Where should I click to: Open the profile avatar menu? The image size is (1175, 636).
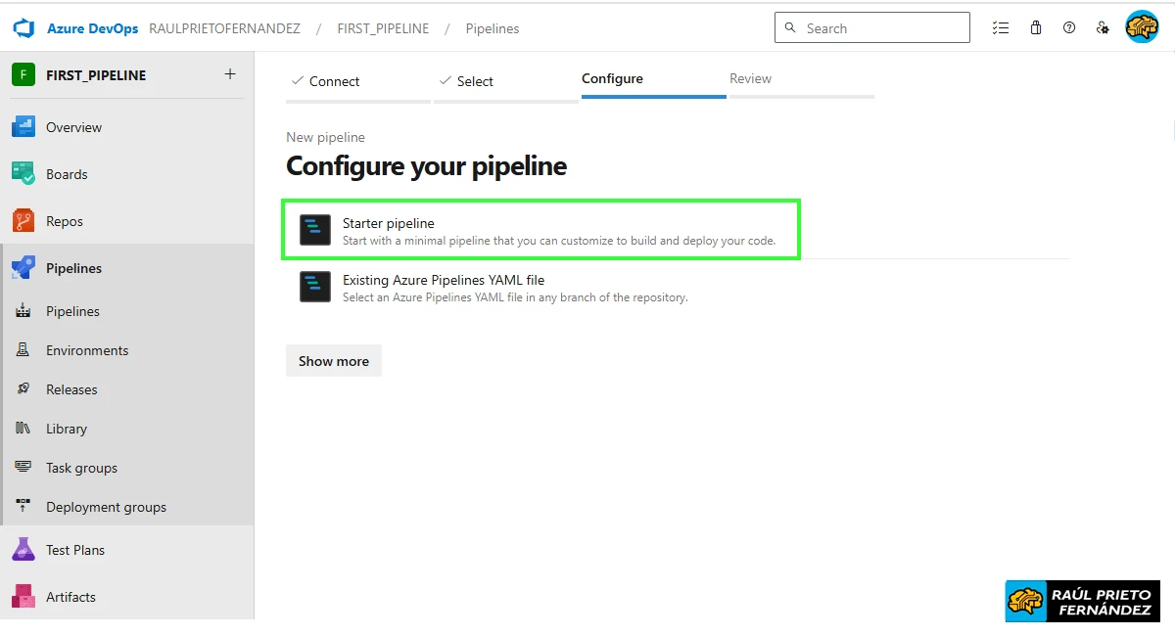pyautogui.click(x=1142, y=27)
